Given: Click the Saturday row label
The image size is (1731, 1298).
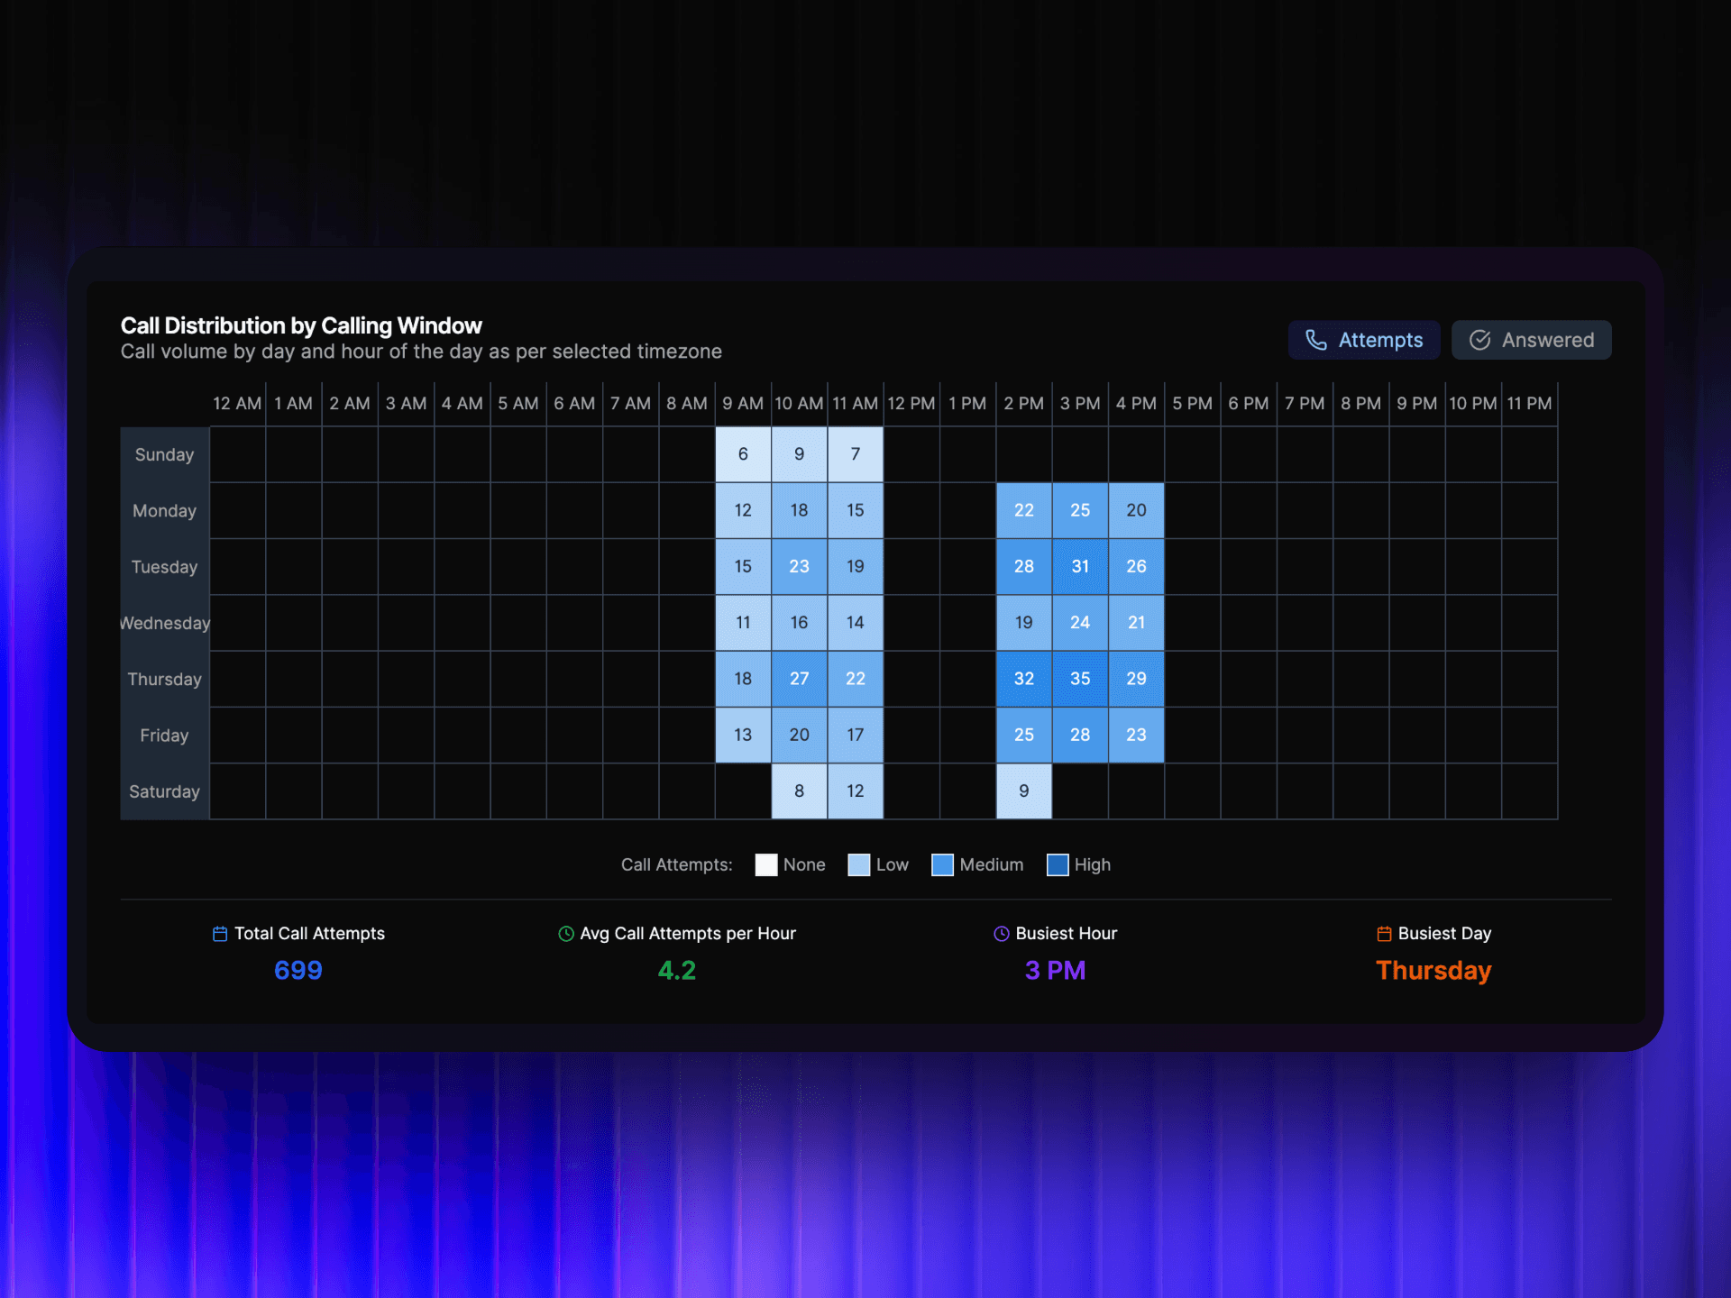Looking at the screenshot, I should coord(164,791).
